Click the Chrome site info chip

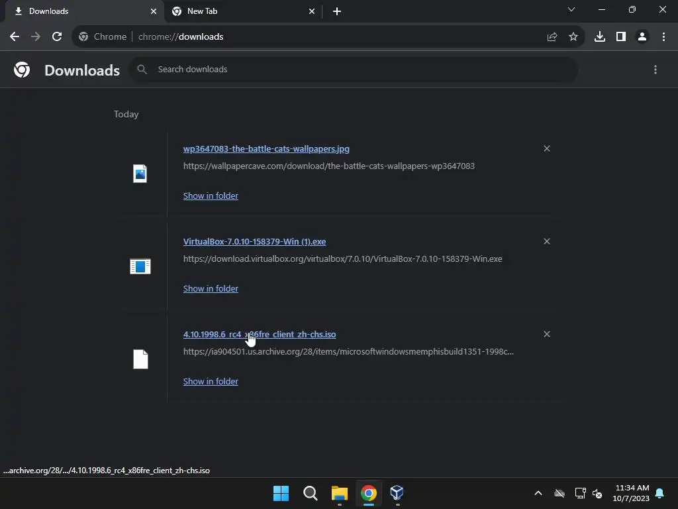(103, 37)
